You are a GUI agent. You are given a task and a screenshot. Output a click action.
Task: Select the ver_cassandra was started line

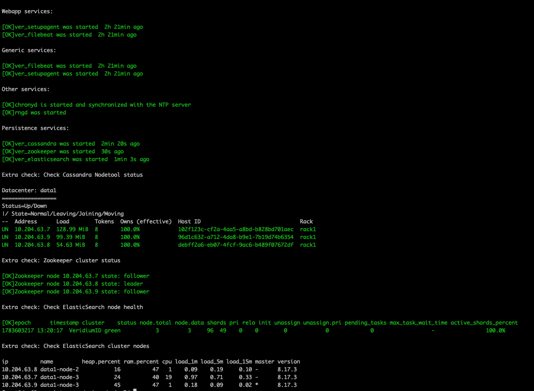(x=71, y=144)
